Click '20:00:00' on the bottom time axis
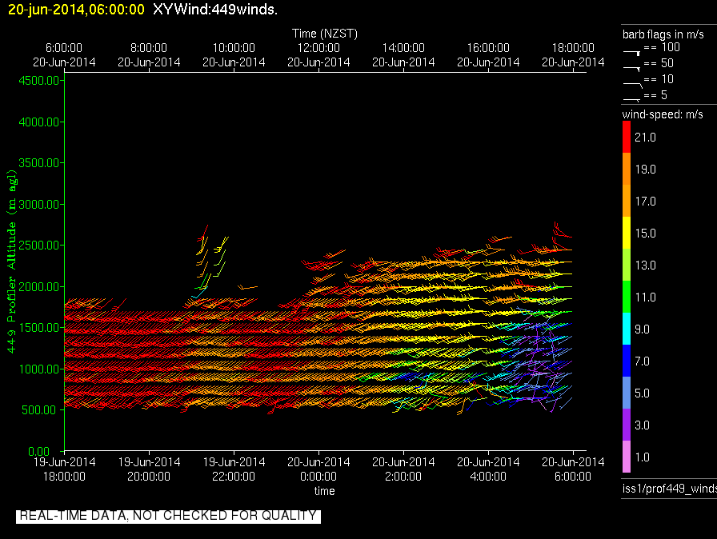Screen dimensions: 717x539 tap(149, 477)
